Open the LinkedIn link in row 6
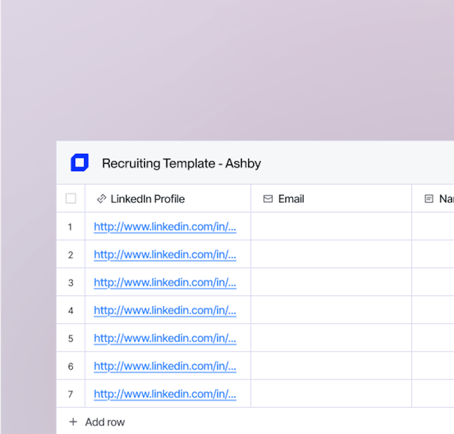This screenshot has height=434, width=454. click(x=165, y=366)
